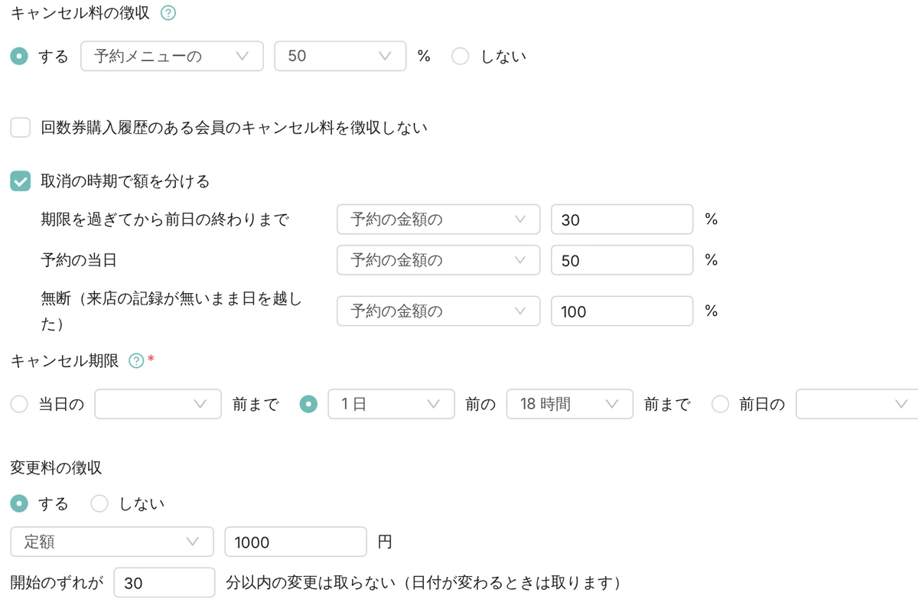Click the 期限を過ぎてから前日の終わりまで text
918x599 pixels.
[x=165, y=220]
